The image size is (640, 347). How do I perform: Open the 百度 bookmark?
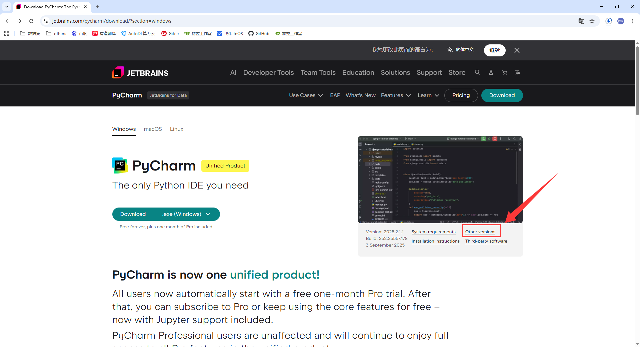click(x=80, y=33)
